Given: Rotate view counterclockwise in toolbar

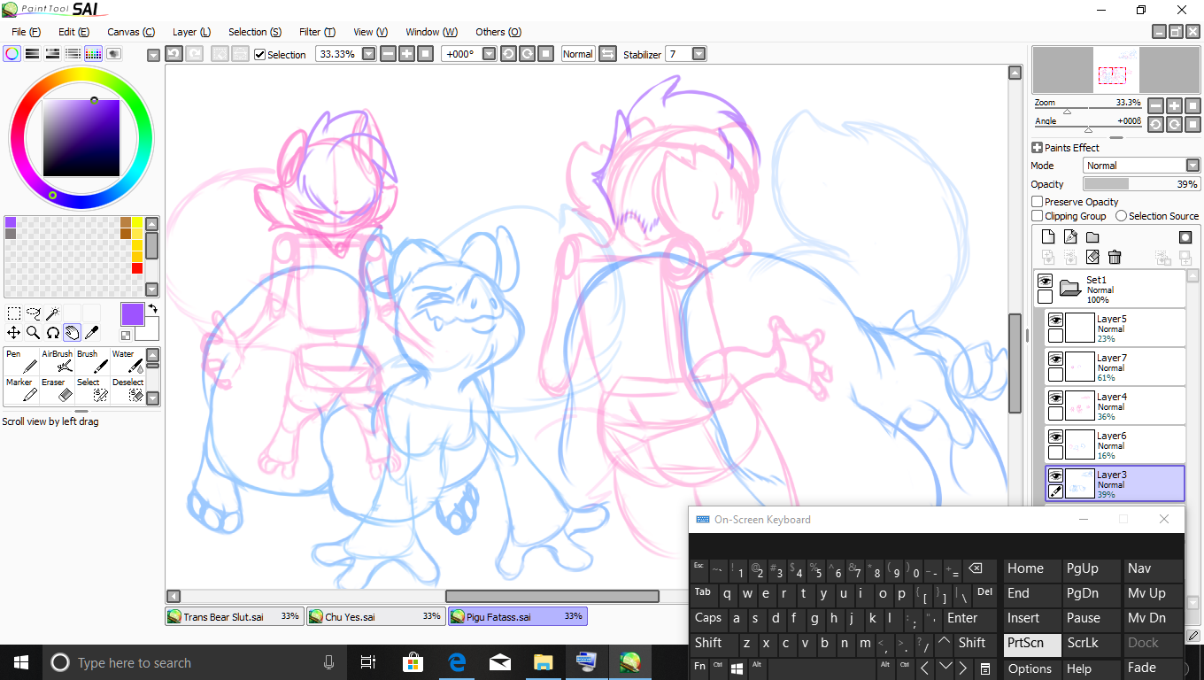Looking at the screenshot, I should (x=508, y=54).
